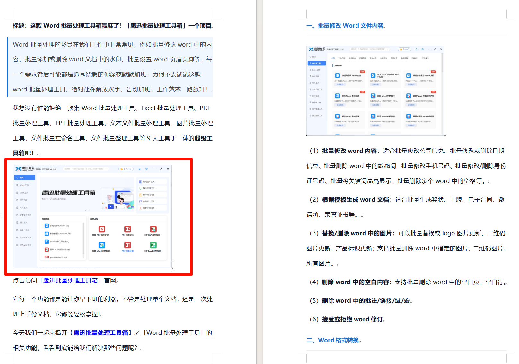Click heading 二、Word 格式转换
Screen dimensions: 519x364
pos(333,340)
